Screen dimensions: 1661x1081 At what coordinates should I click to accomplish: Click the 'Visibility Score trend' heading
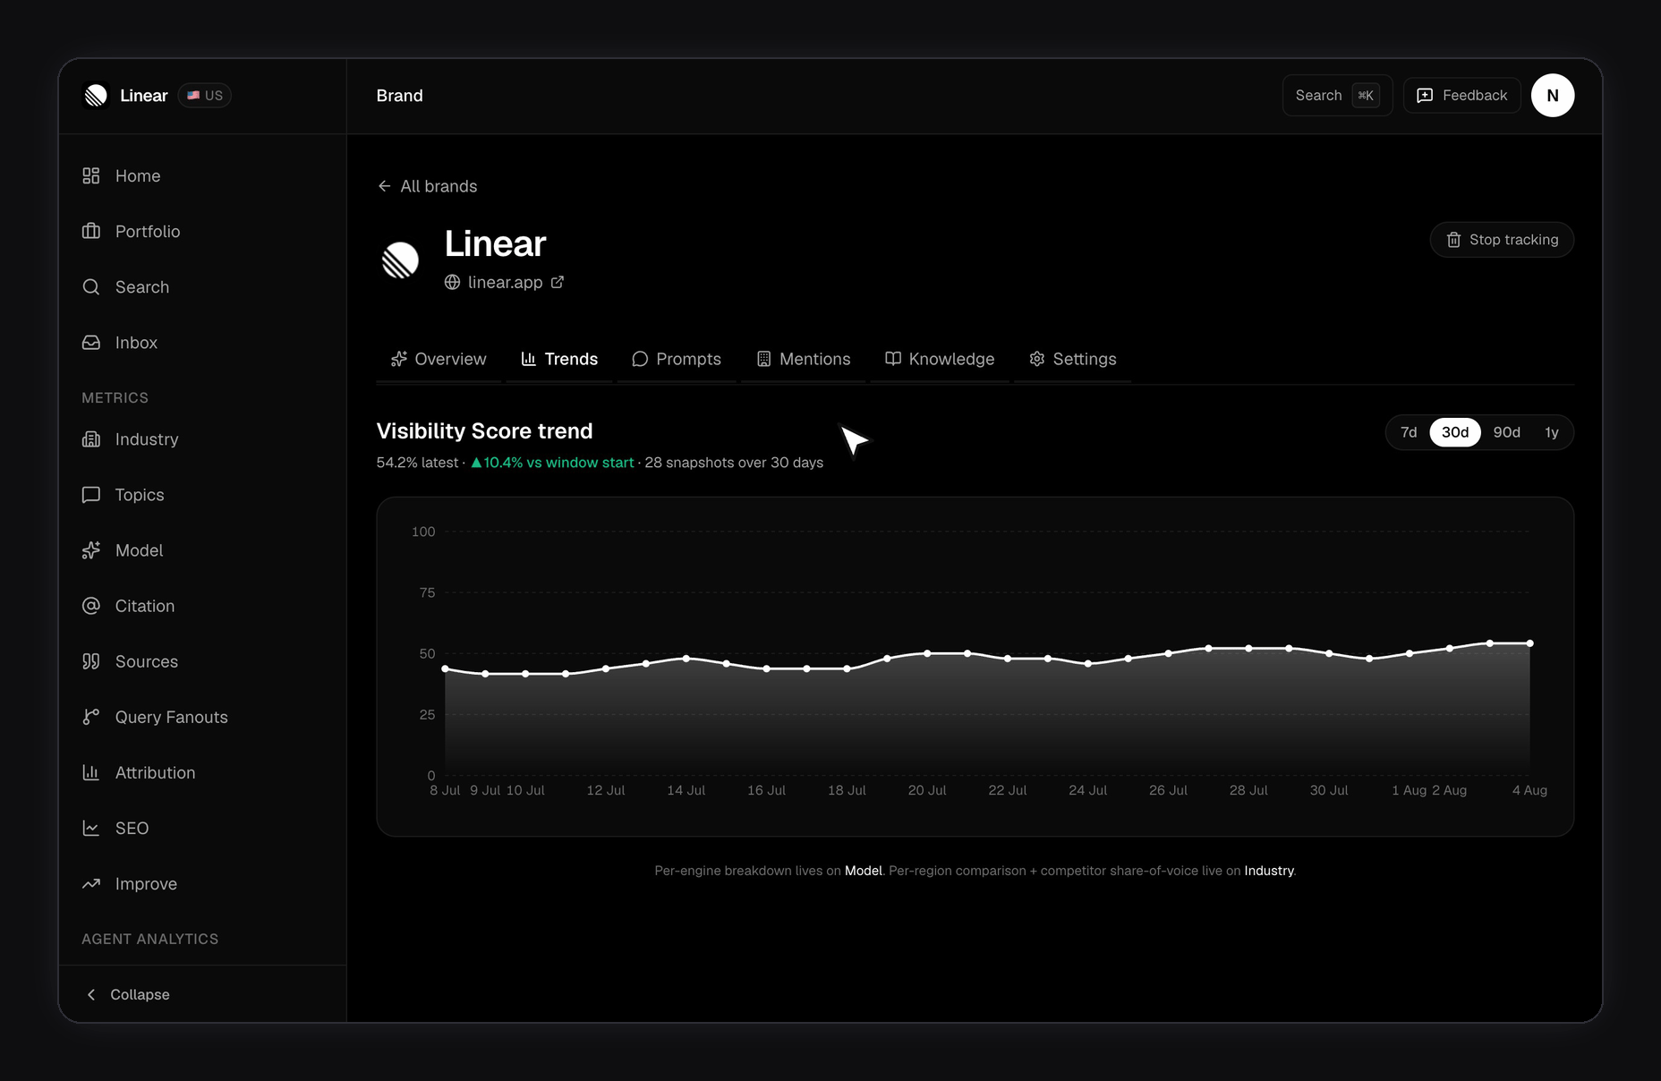pos(484,431)
